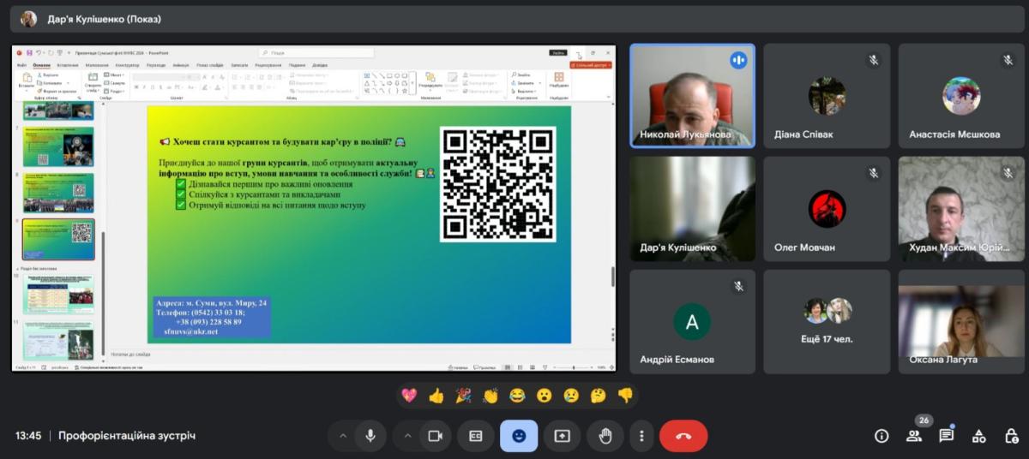Click the Надбудови add-ins icon
This screenshot has width=1029, height=459.
(x=559, y=80)
